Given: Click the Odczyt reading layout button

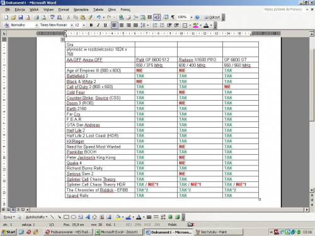Looking at the screenshot, I should click(x=212, y=17).
